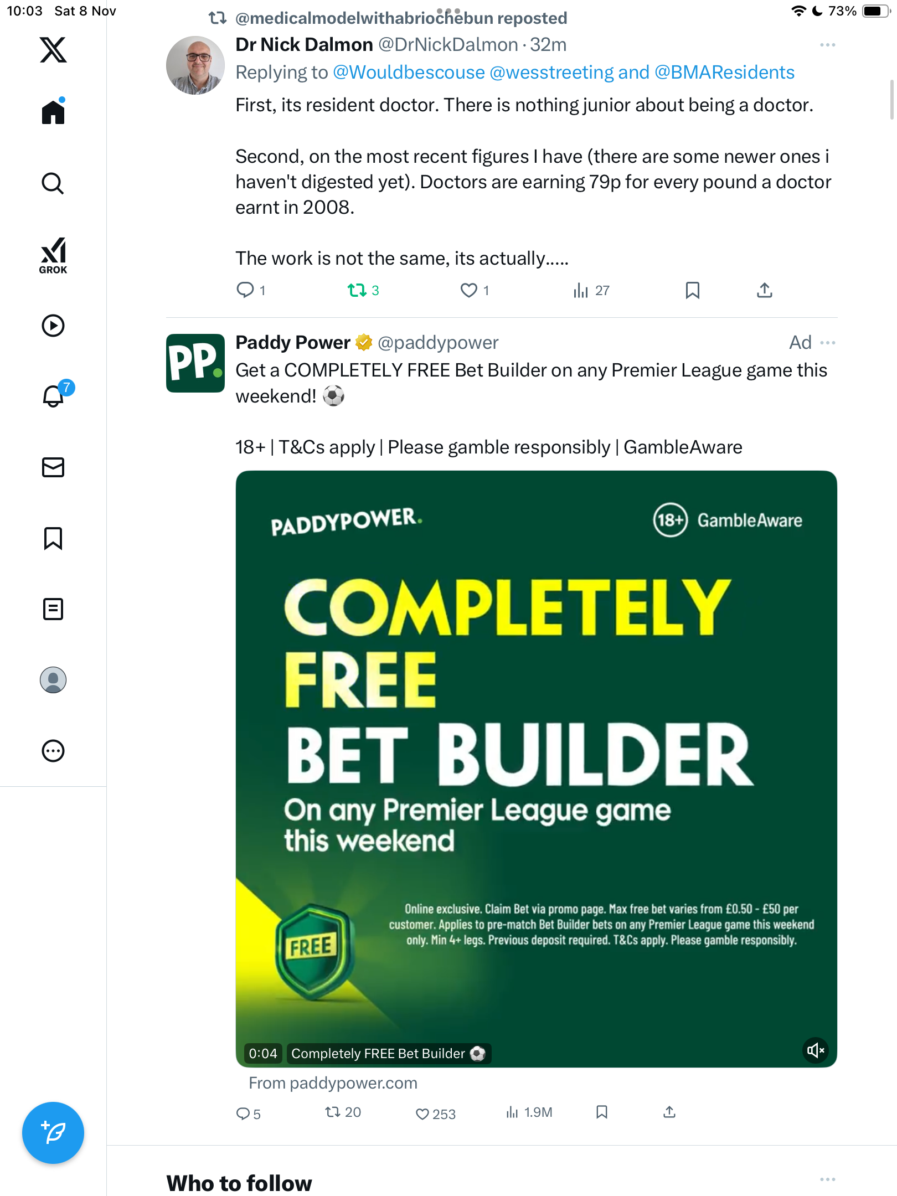The width and height of the screenshot is (897, 1196).
Task: Open the Lists icon in sidebar
Action: [53, 609]
